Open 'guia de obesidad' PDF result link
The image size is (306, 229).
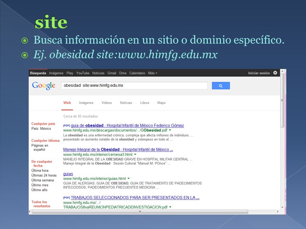[x=127, y=125]
